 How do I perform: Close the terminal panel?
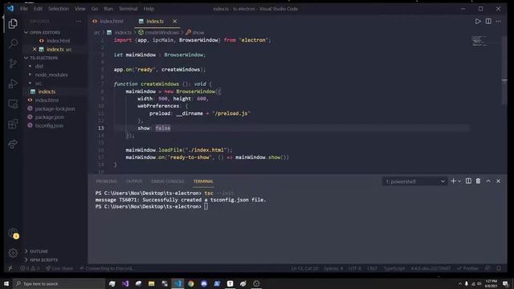click(x=498, y=181)
